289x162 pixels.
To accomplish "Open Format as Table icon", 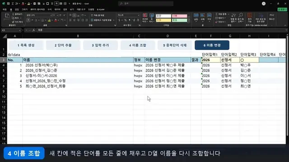I will (152, 16).
